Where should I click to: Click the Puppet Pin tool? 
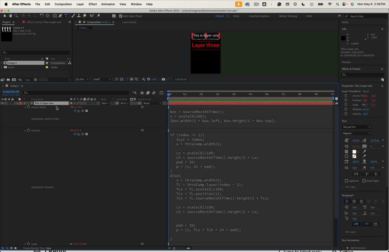click(99, 16)
